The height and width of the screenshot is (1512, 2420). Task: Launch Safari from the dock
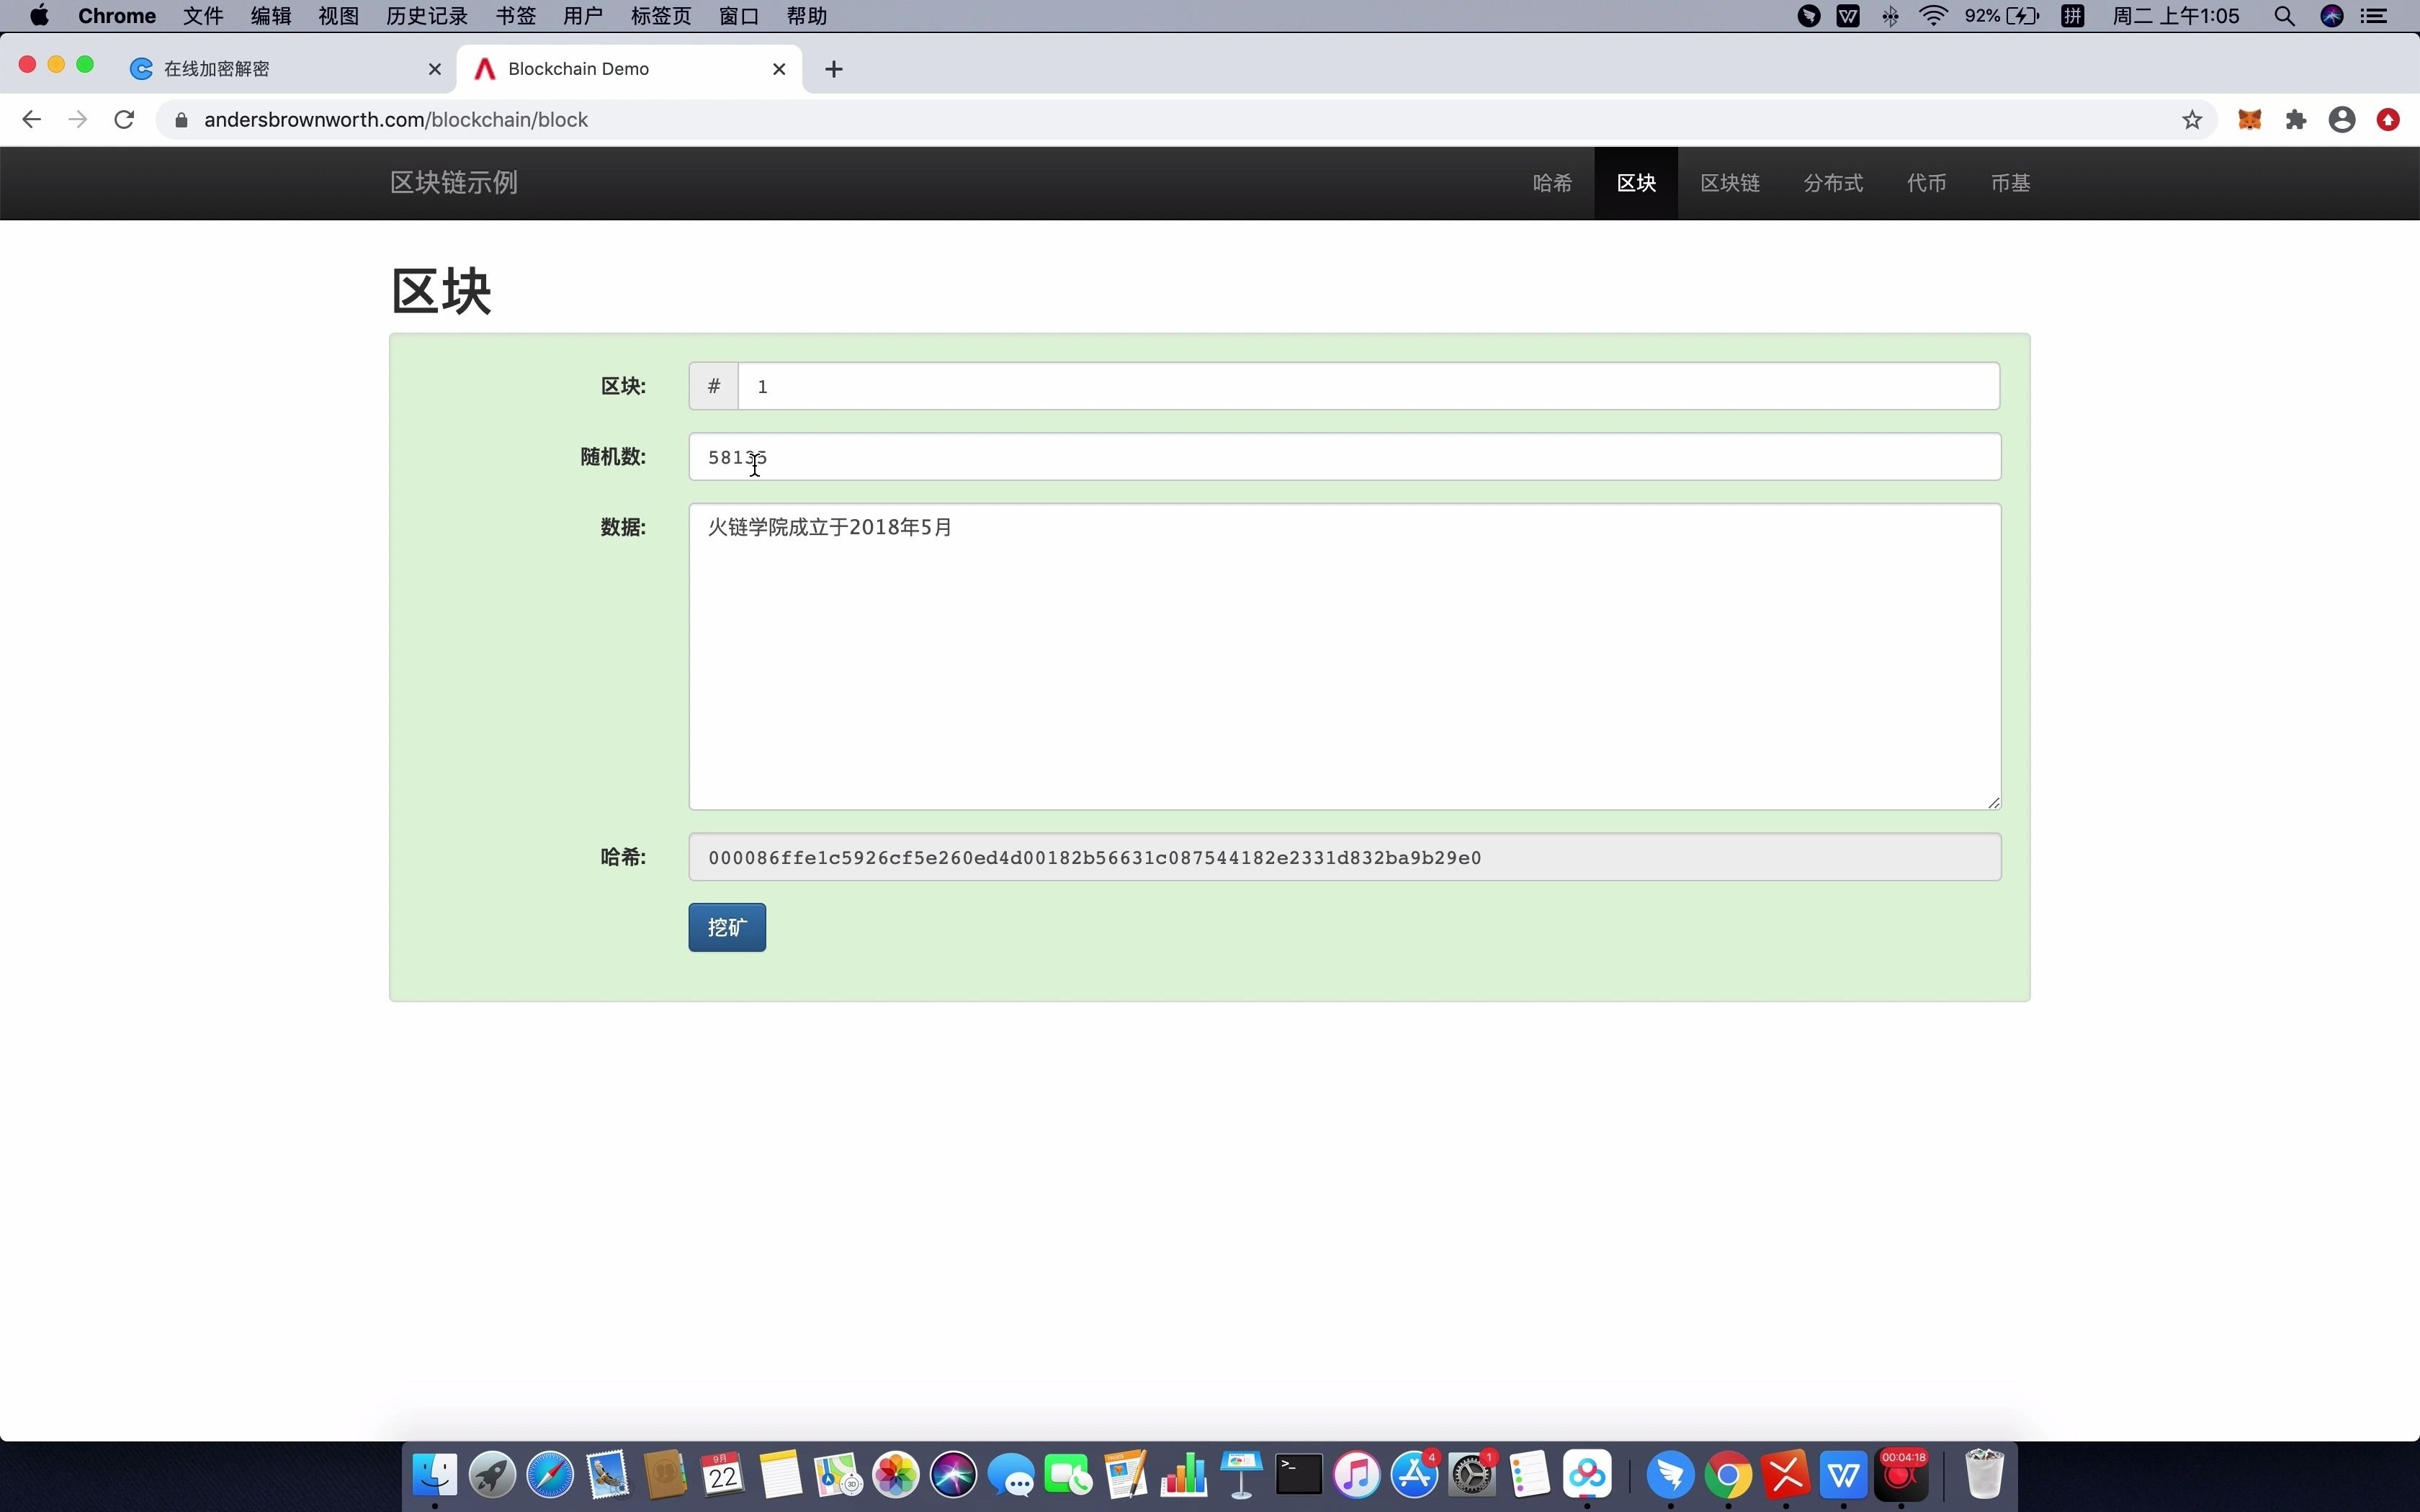pos(551,1474)
